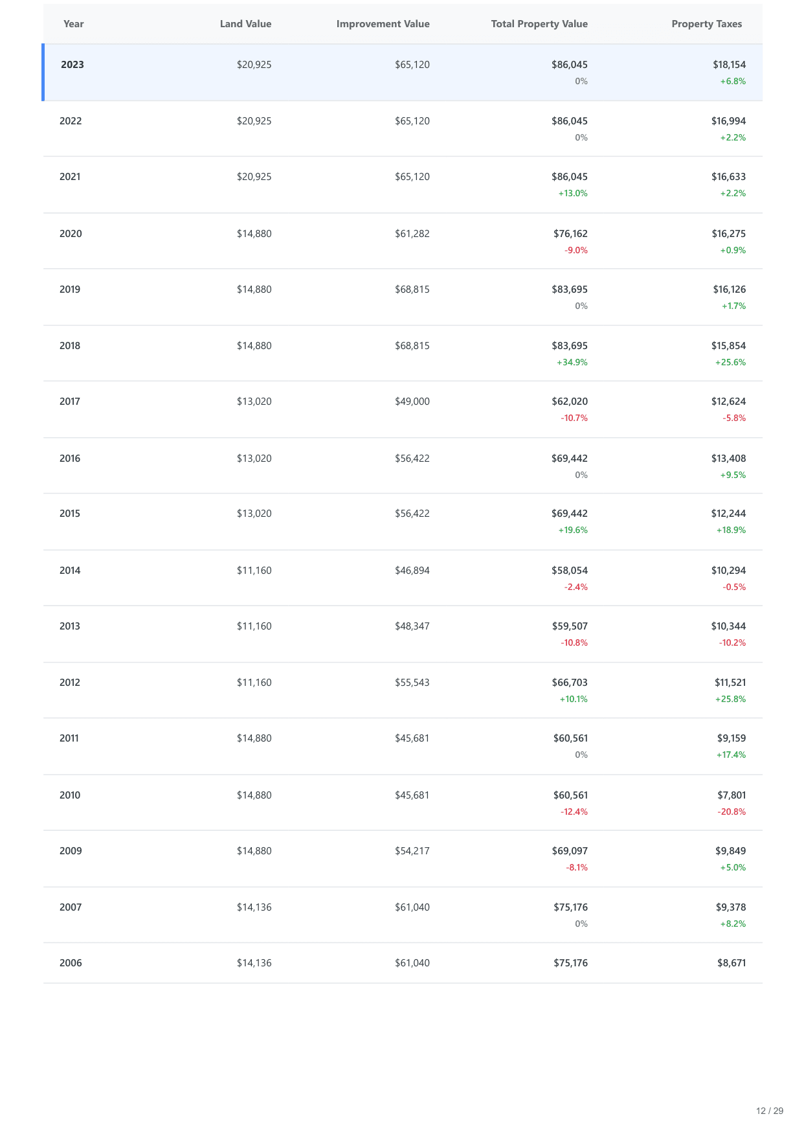Click the Land Value column header
Image resolution: width=804 pixels, height=1136 pixels.
[245, 24]
